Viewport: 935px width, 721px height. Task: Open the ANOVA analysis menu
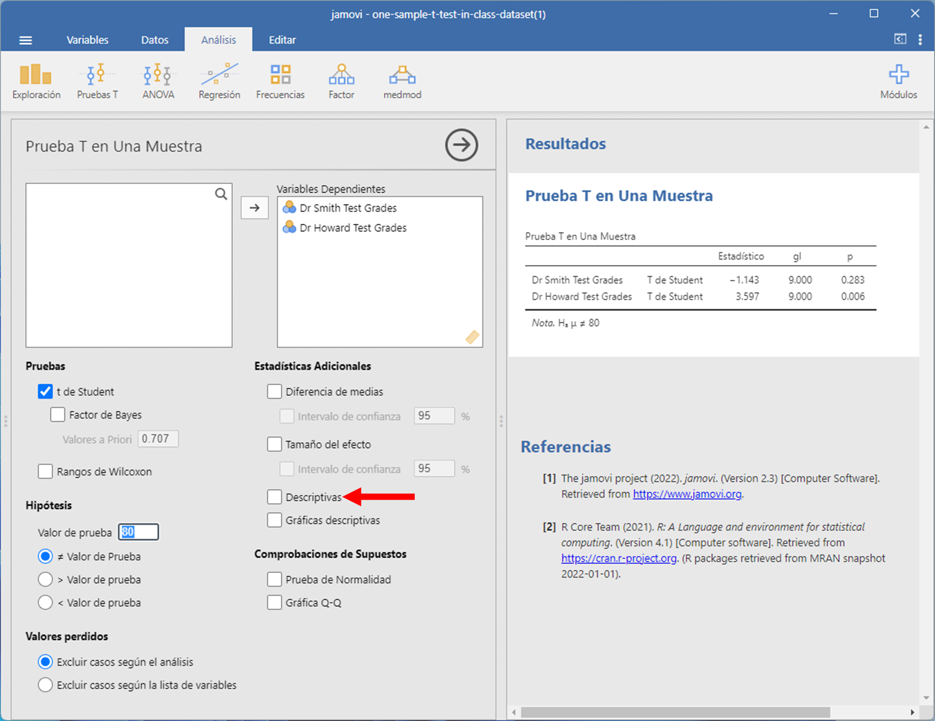point(158,82)
